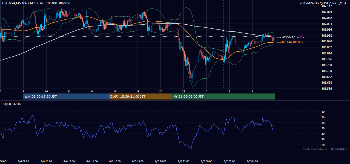Click the RSI(14) 54.8462 indicator label

(12, 104)
